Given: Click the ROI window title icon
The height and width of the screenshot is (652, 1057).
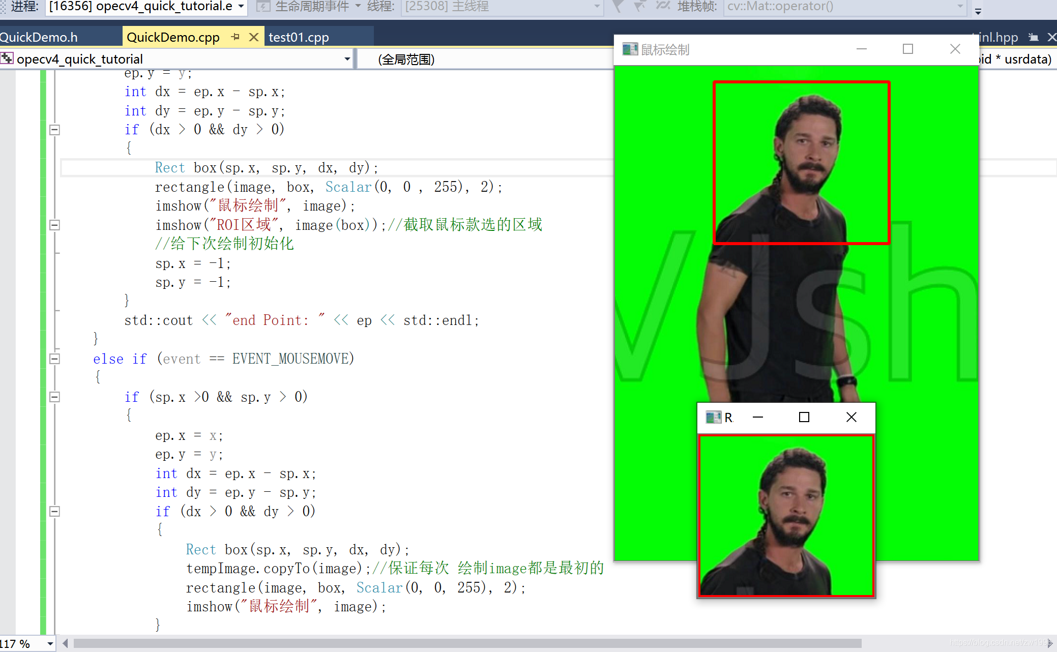Looking at the screenshot, I should 713,418.
